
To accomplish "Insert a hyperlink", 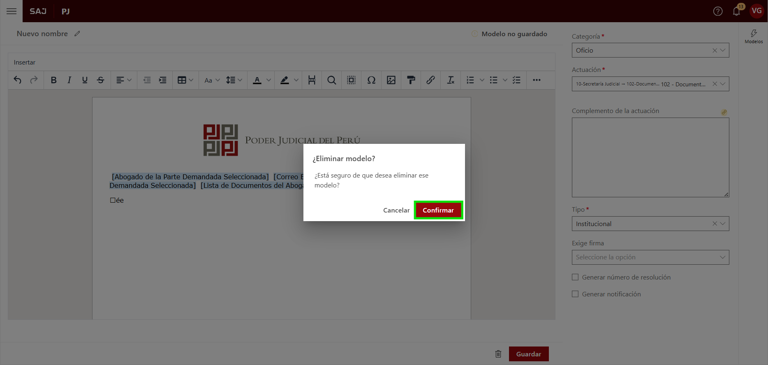I will 430,80.
